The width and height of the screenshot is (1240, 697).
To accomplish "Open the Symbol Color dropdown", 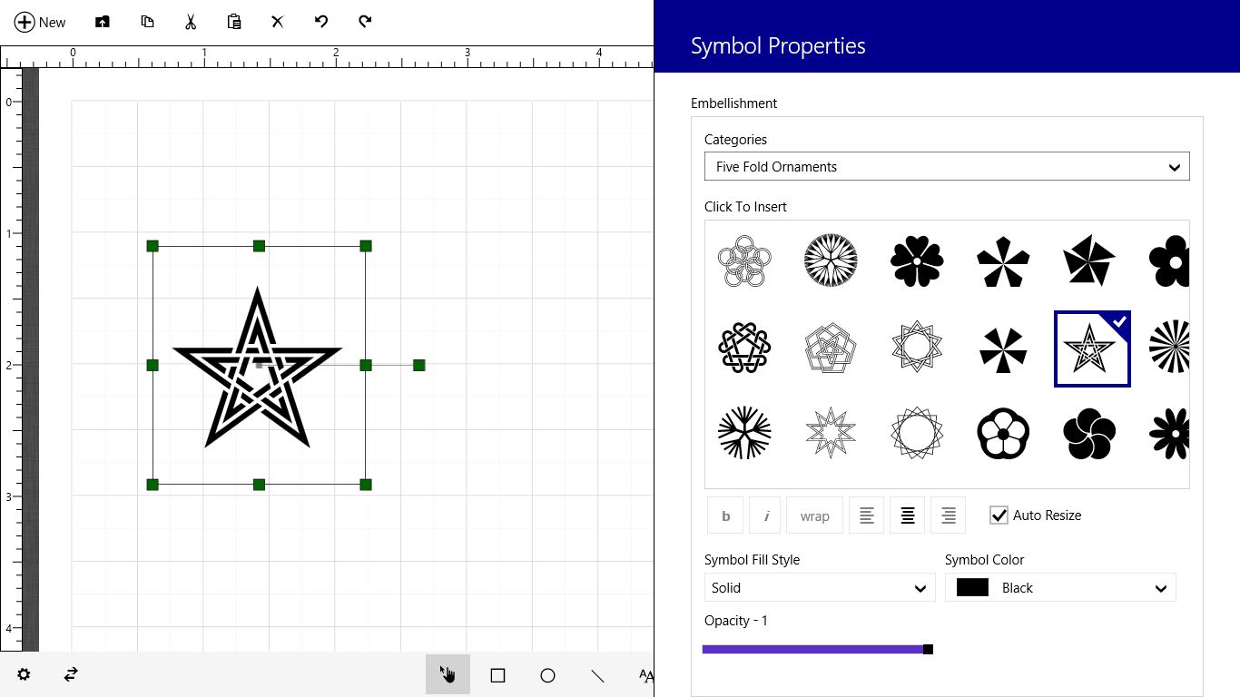I will (x=1060, y=588).
